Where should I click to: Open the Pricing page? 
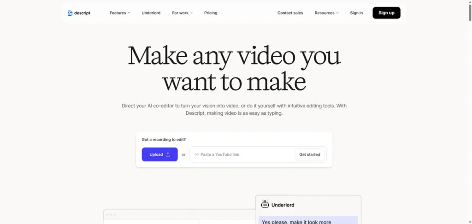pos(211,13)
